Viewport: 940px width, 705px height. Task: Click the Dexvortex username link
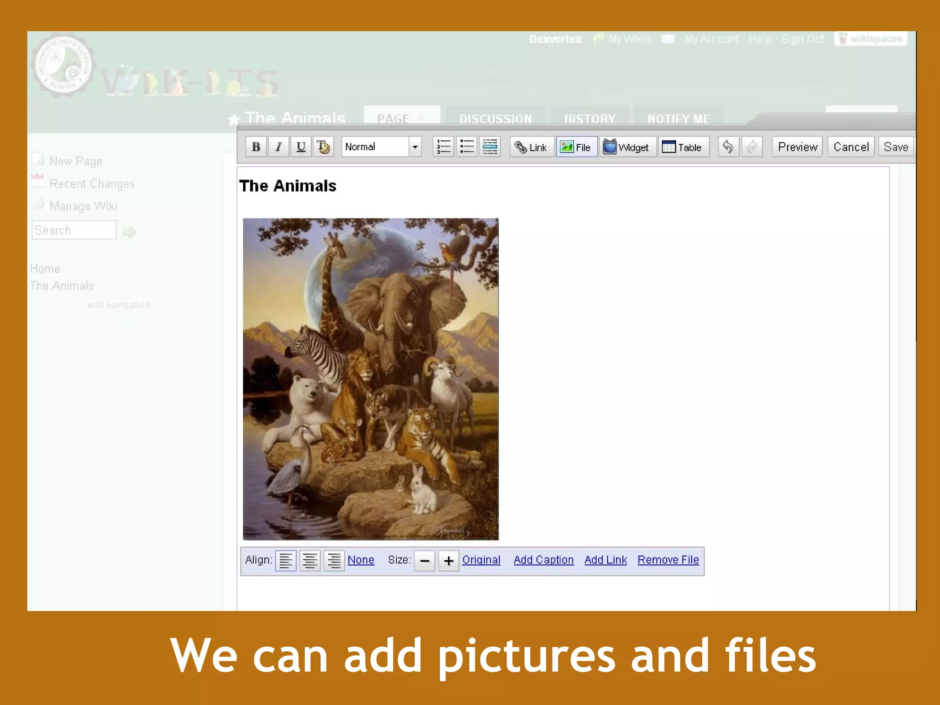point(555,39)
